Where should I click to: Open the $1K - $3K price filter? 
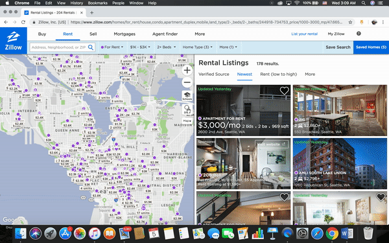tap(140, 47)
